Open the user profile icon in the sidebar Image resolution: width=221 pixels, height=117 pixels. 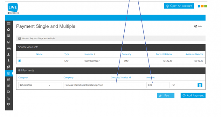pyautogui.click(x=9, y=54)
